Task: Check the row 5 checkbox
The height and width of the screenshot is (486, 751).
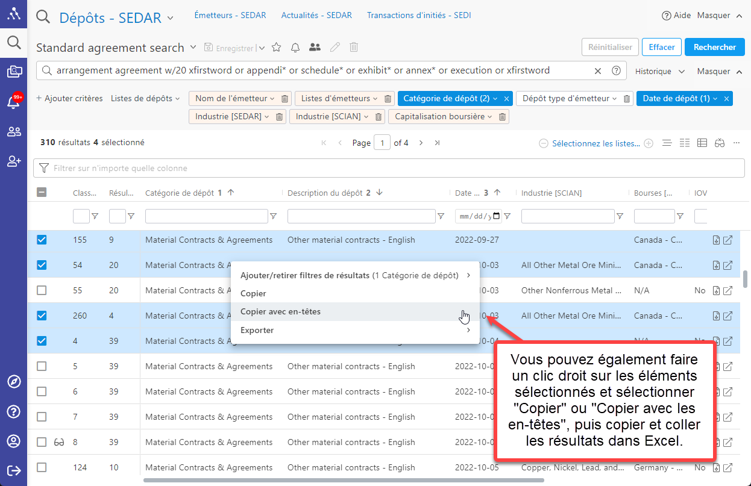Action: [42, 366]
